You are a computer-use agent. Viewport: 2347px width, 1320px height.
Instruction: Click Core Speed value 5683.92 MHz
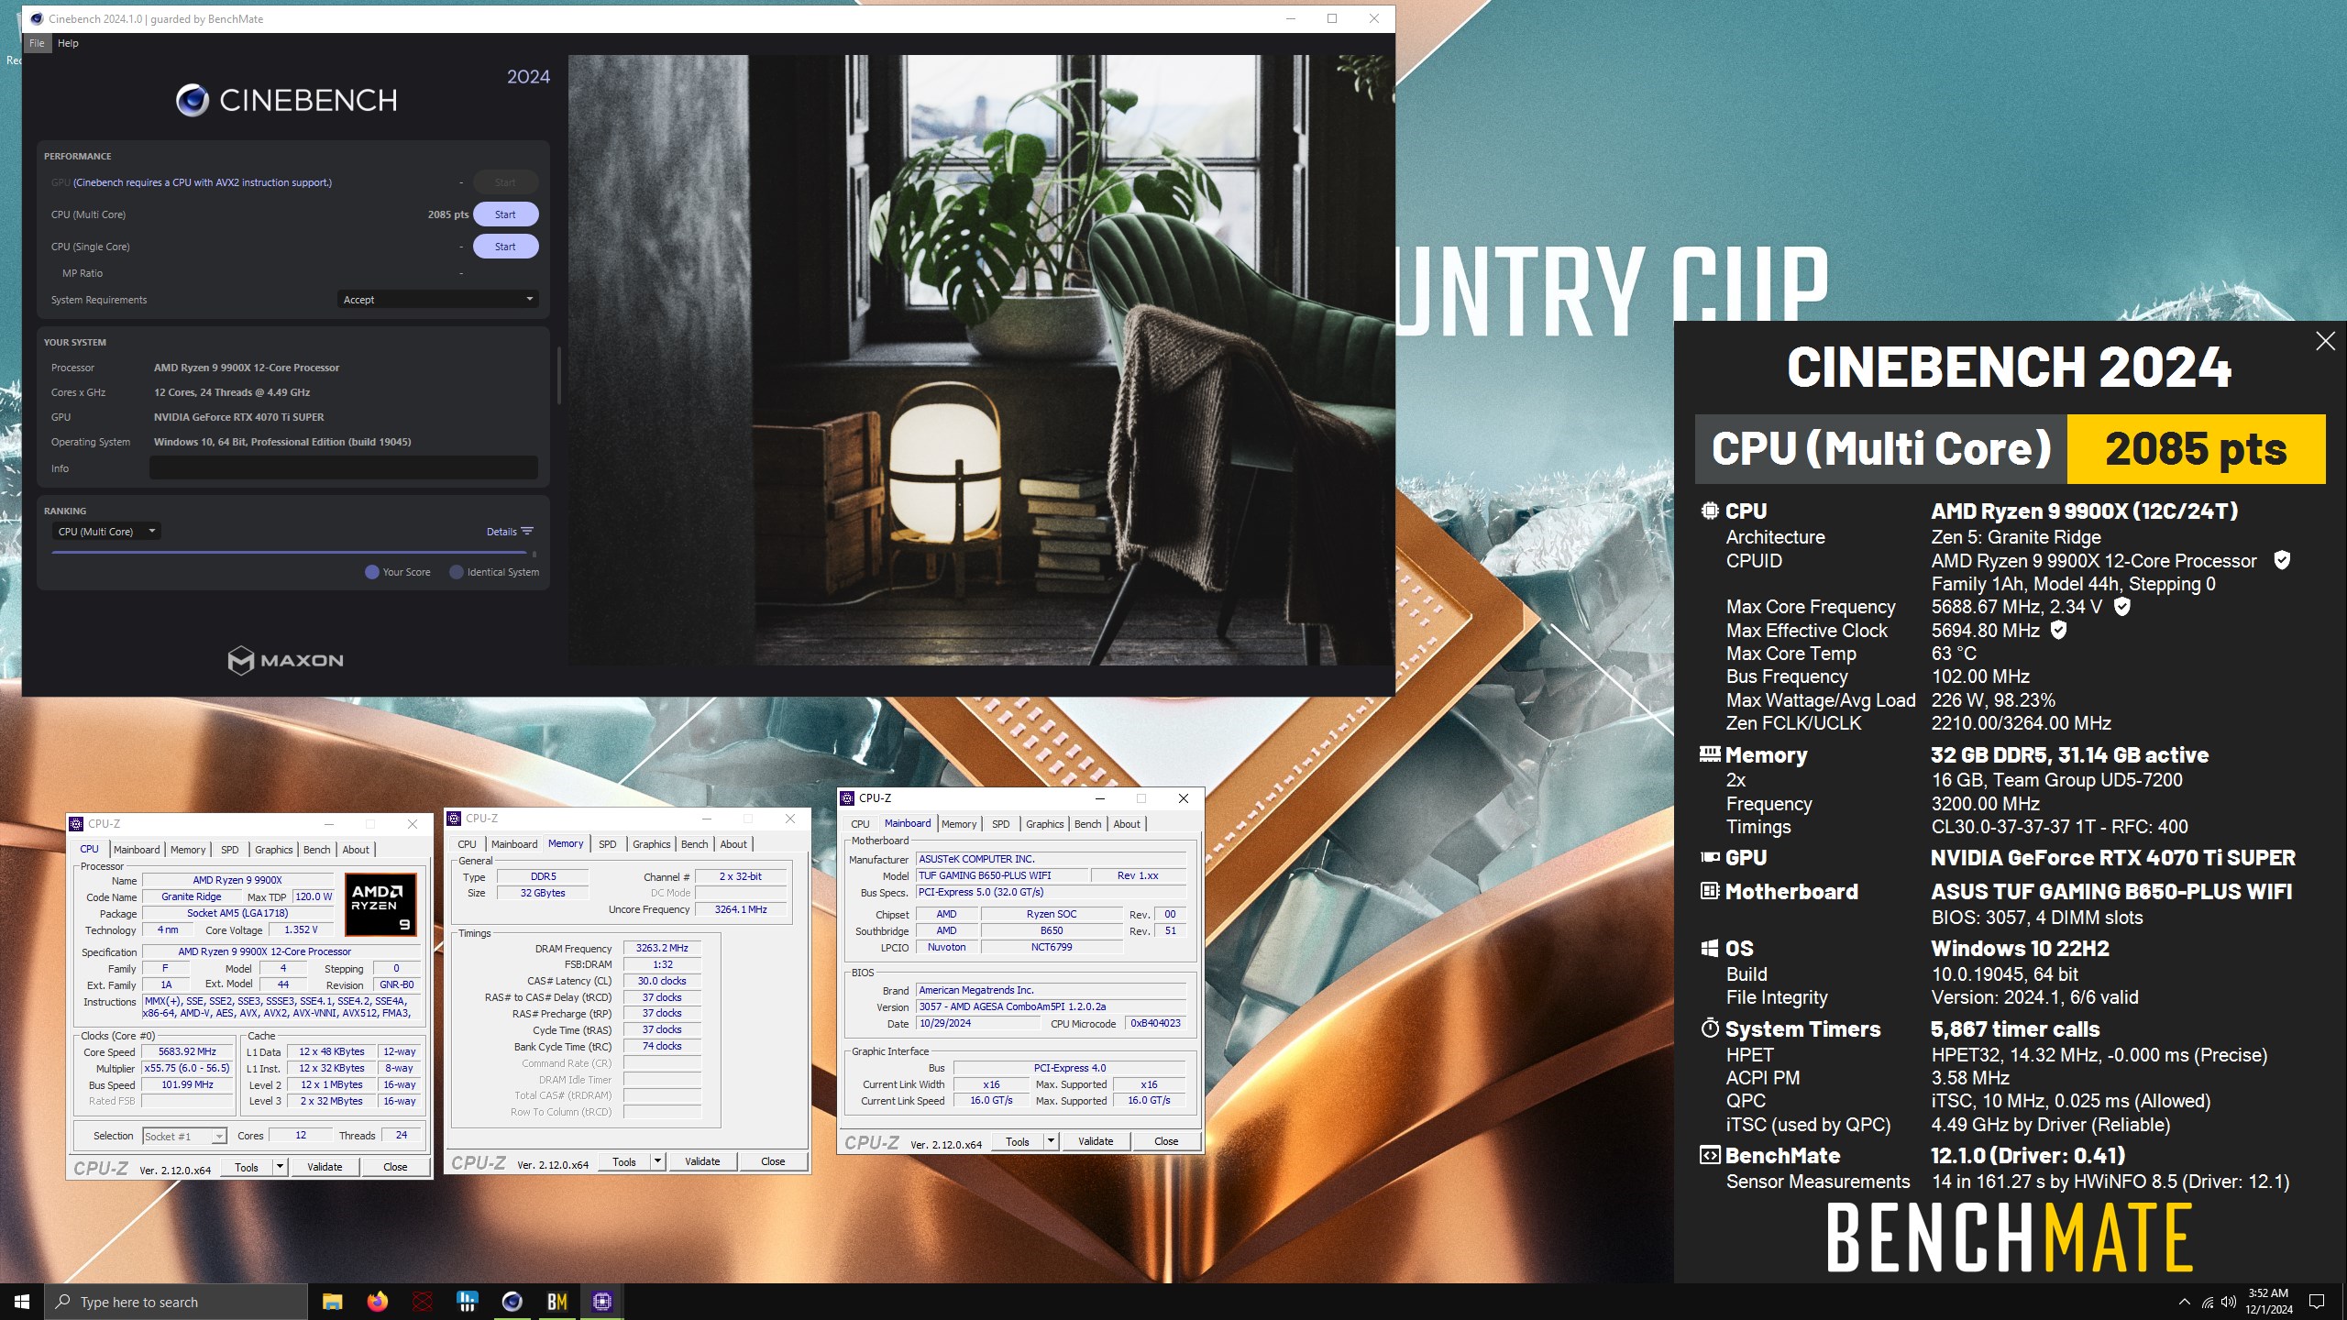(187, 1051)
